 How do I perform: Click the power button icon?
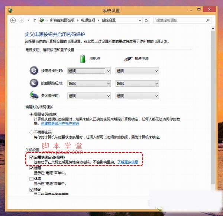[34, 71]
